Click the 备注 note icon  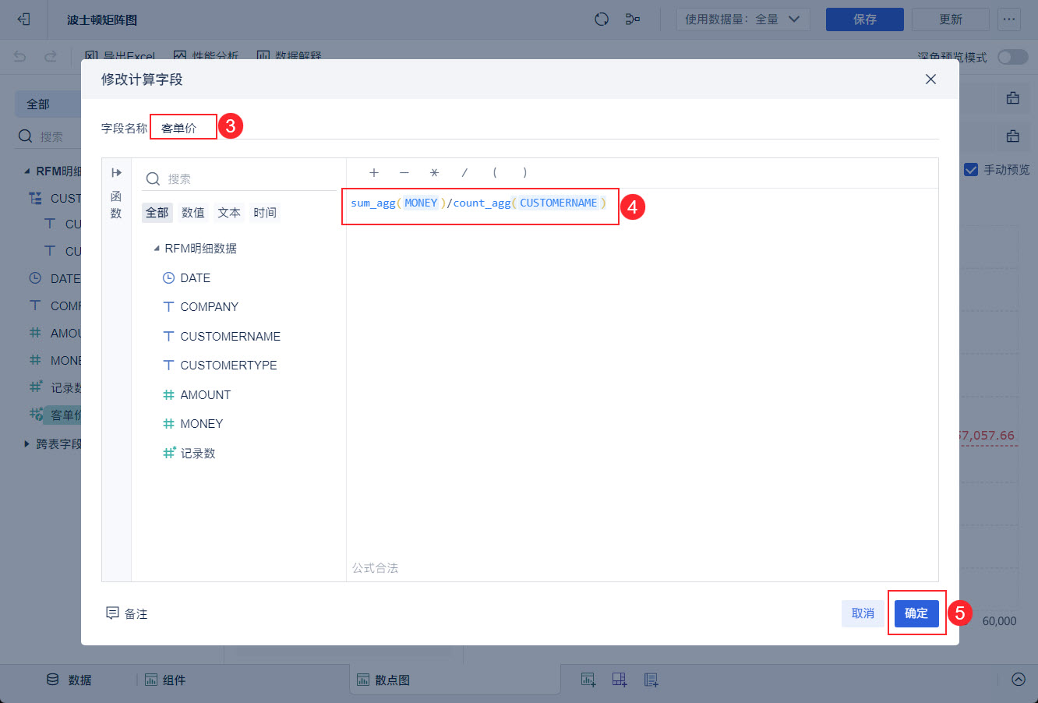[112, 613]
